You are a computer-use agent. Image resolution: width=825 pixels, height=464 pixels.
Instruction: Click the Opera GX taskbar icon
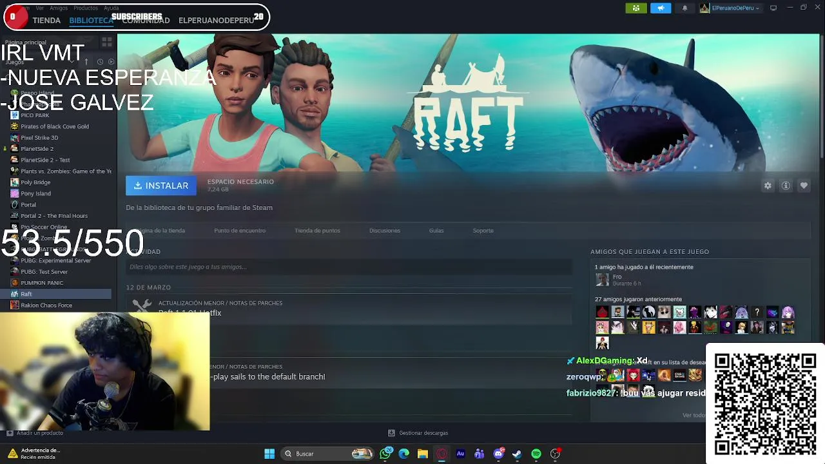(x=442, y=454)
